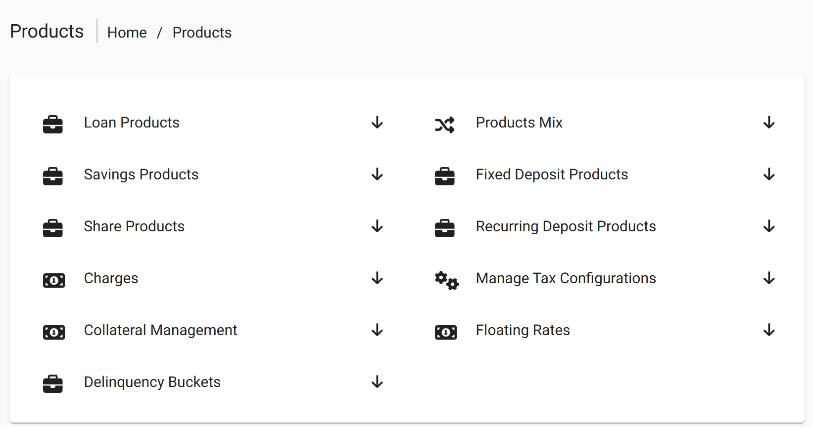Click the briefcase icon beside Savings Products
The width and height of the screenshot is (813, 427).
[53, 176]
